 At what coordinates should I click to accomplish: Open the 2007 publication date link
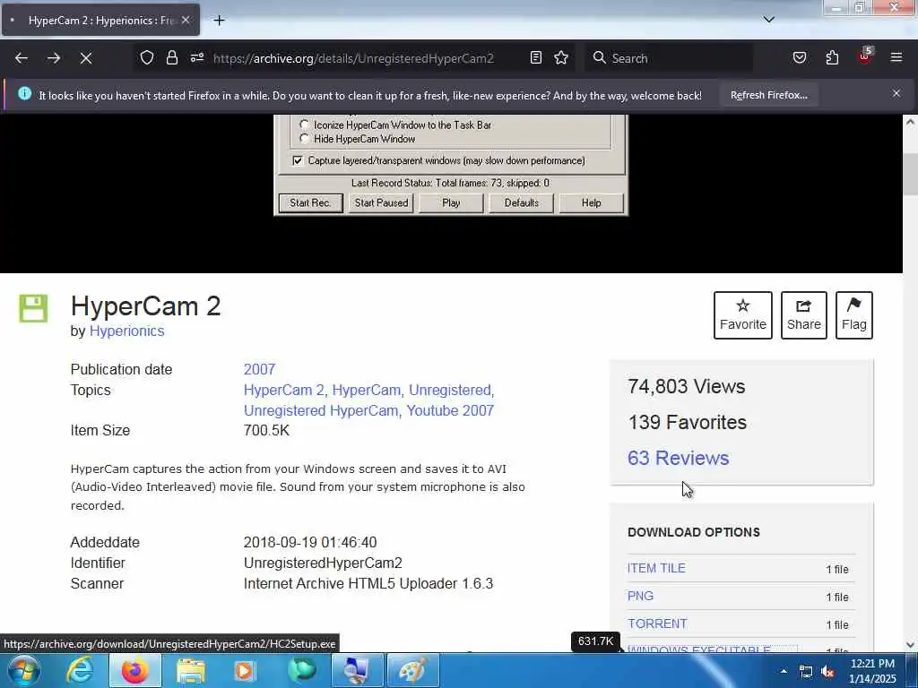click(259, 370)
